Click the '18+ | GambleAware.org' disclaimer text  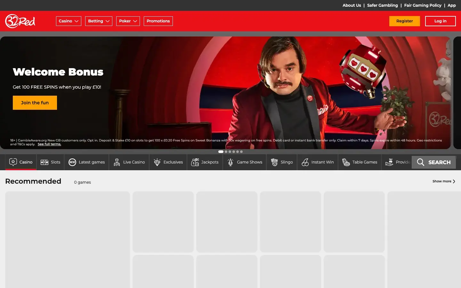[x=226, y=142]
